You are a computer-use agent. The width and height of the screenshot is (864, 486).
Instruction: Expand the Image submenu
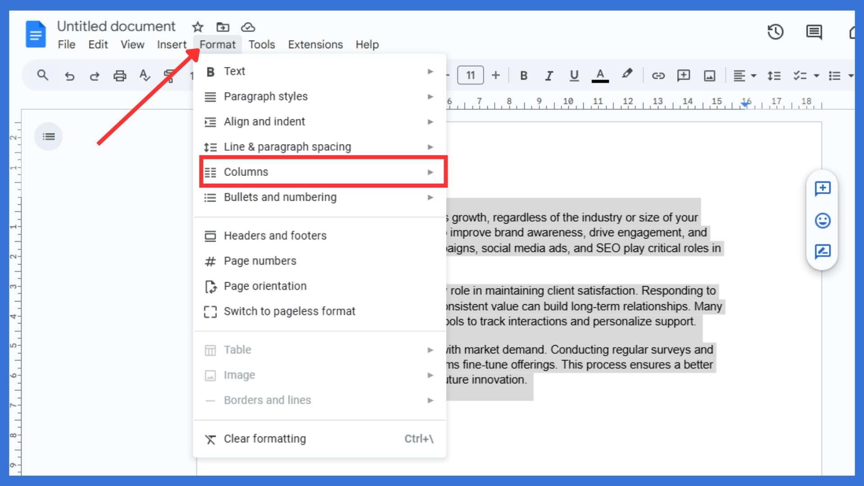tap(319, 375)
